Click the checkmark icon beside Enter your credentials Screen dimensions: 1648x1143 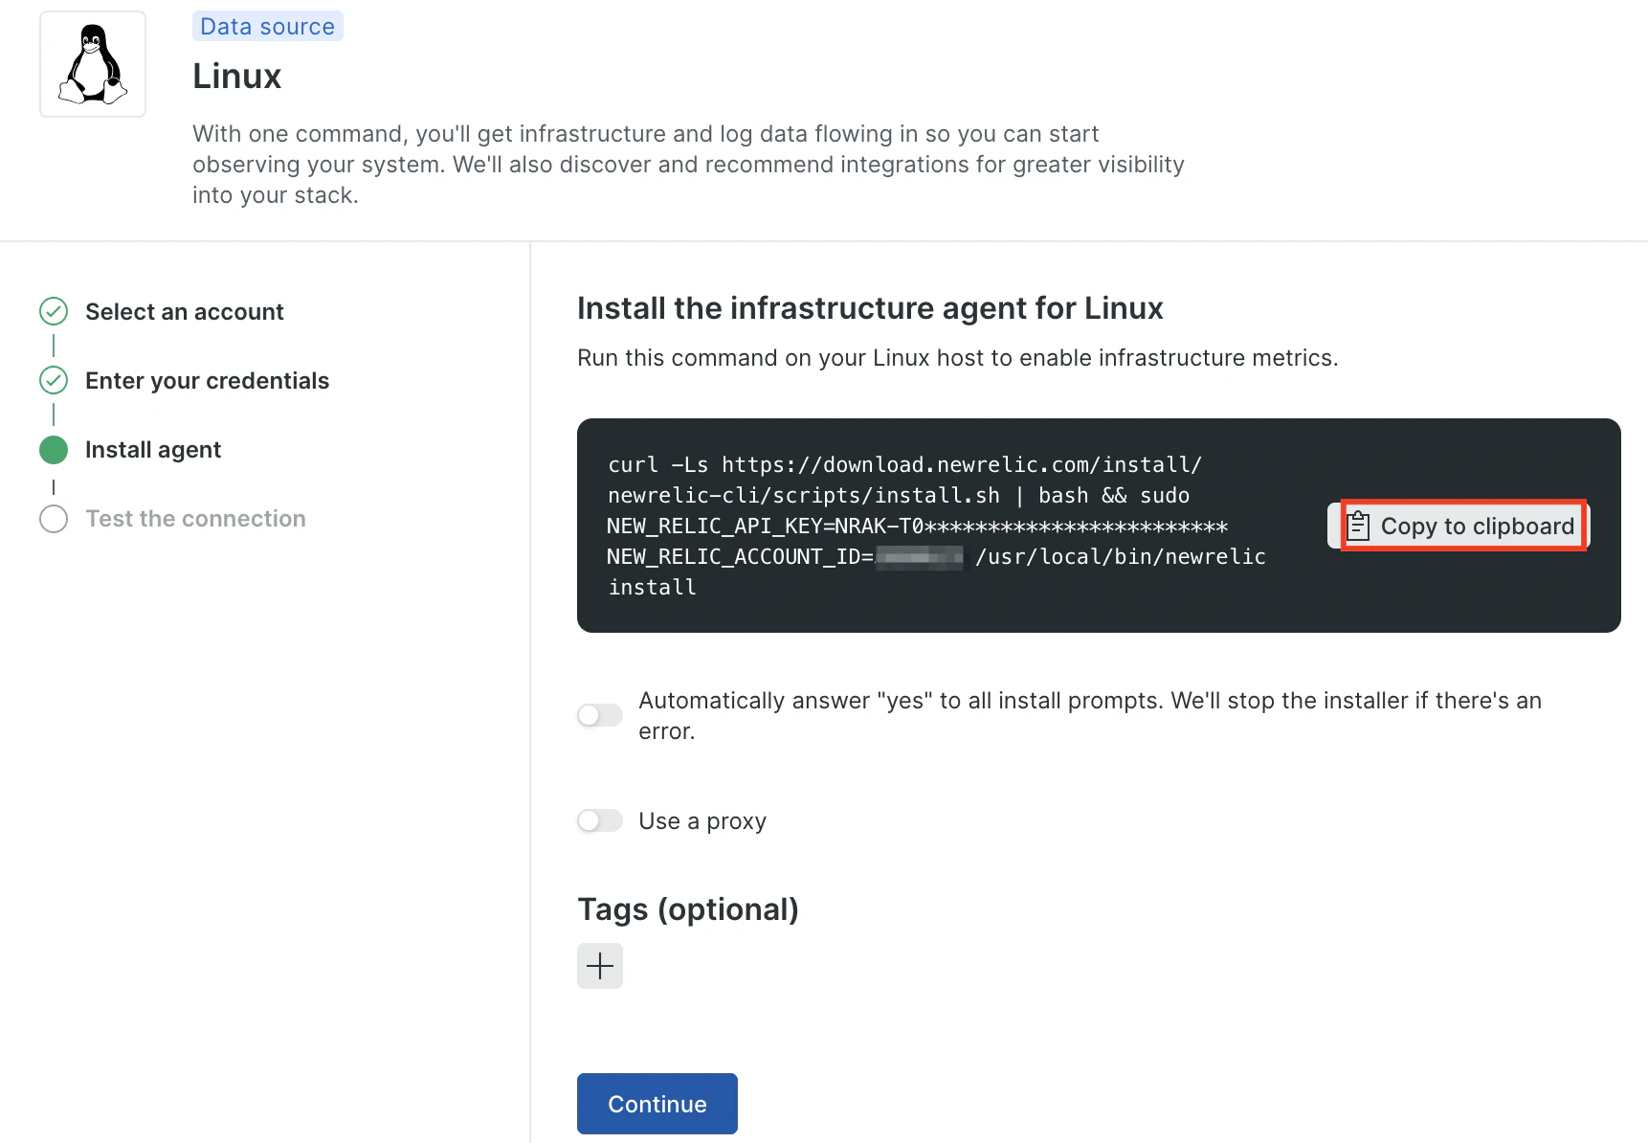54,380
